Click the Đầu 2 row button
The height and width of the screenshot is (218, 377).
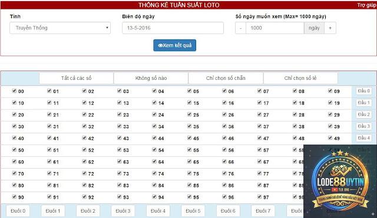(x=364, y=115)
